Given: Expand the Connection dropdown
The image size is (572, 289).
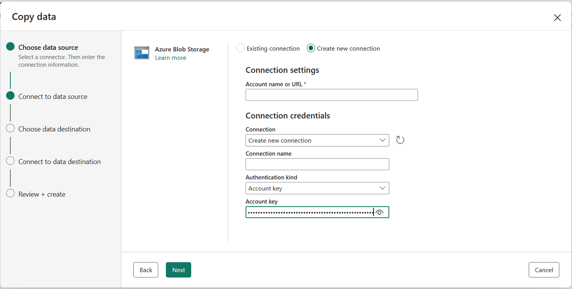Looking at the screenshot, I should [x=317, y=140].
